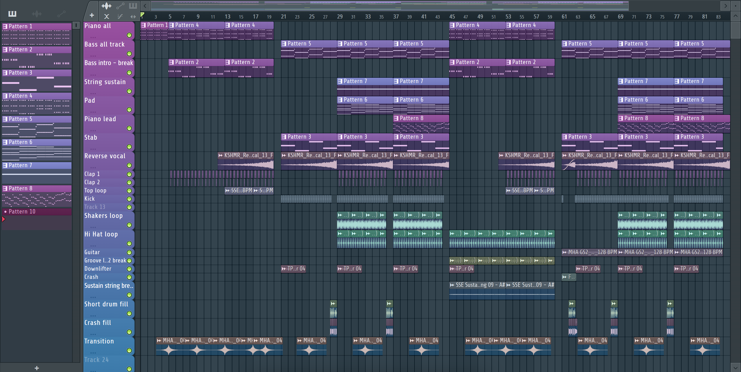Click the start marker flag at bar 1
The height and width of the screenshot is (372, 741).
click(142, 15)
